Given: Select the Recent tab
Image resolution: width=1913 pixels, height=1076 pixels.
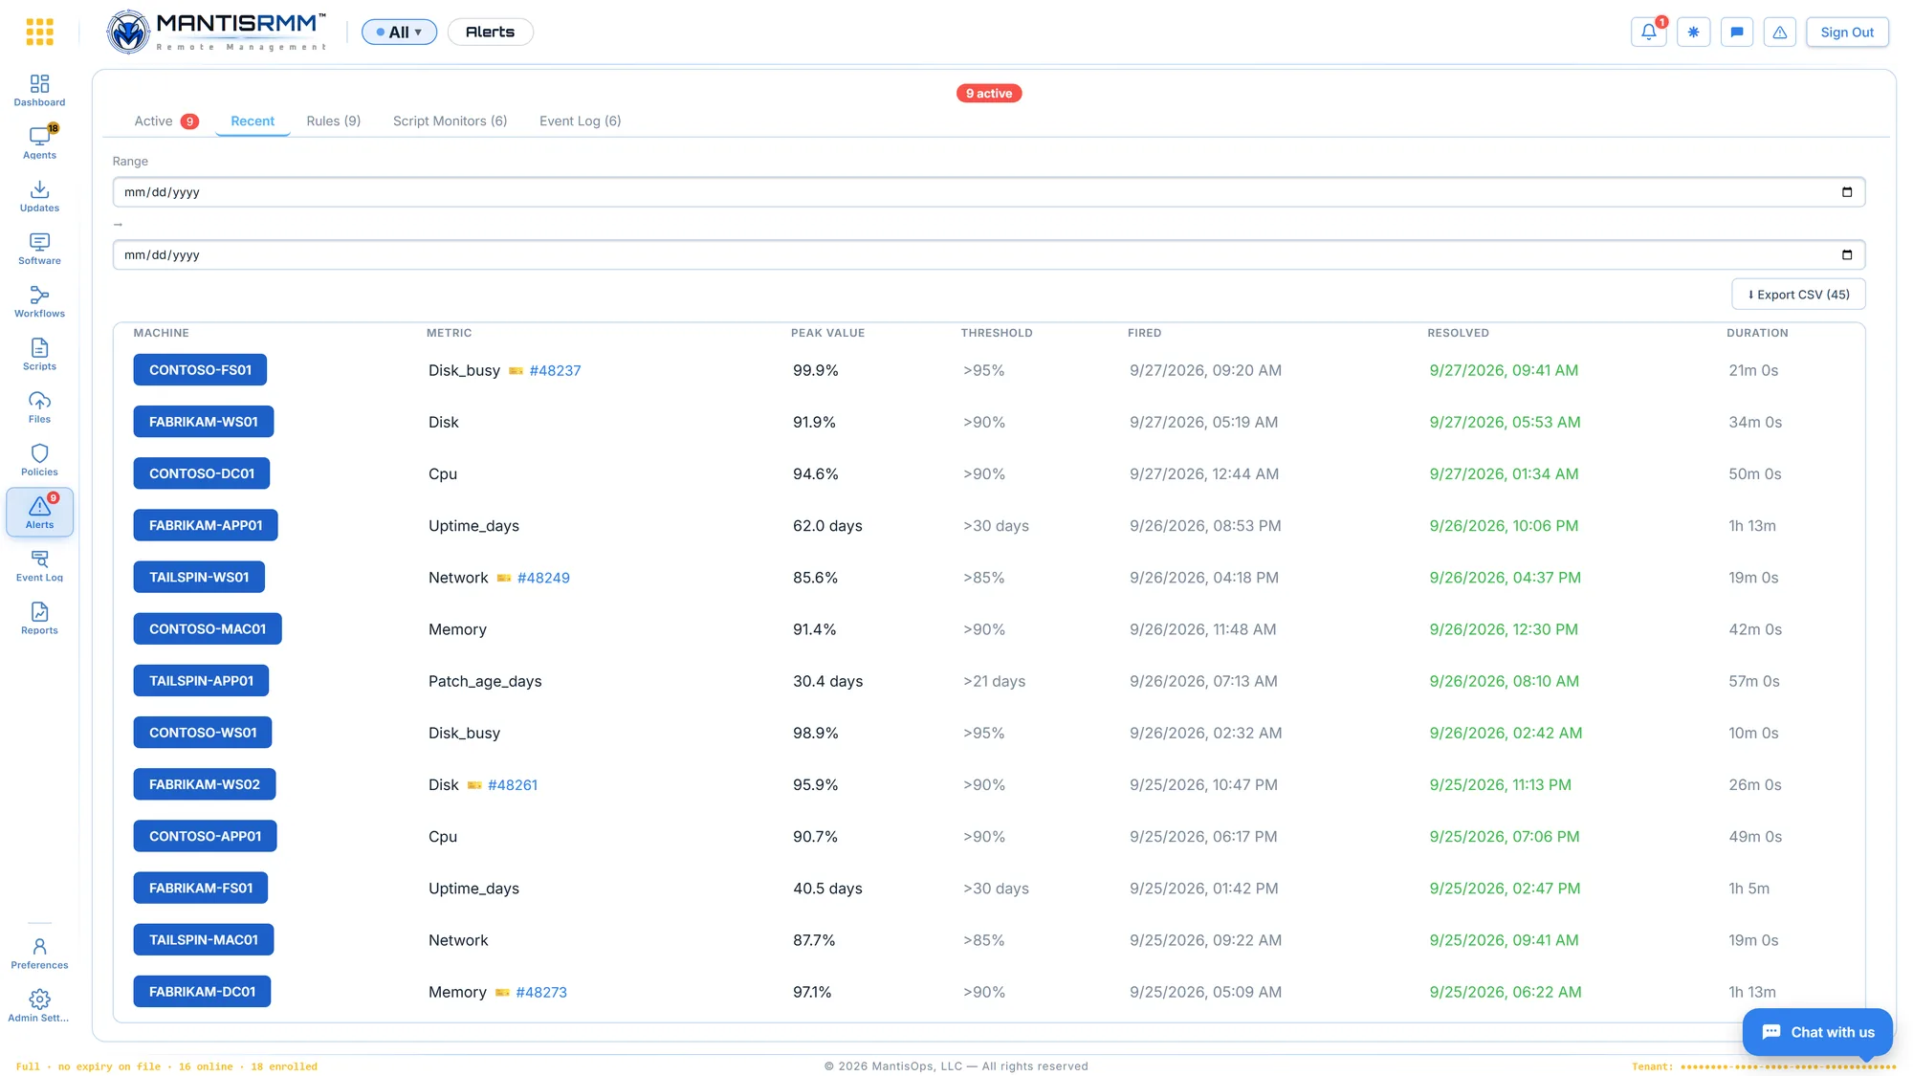Looking at the screenshot, I should (253, 121).
